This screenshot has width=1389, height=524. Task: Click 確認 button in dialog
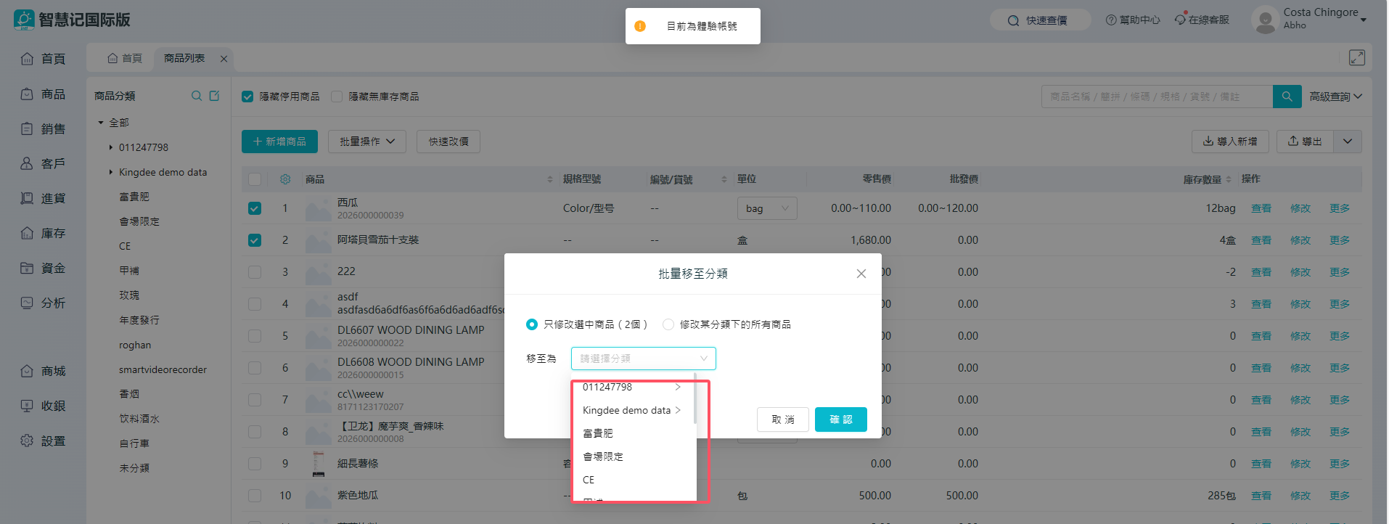[840, 419]
